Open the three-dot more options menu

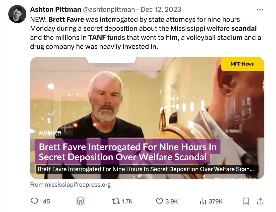coord(260,10)
